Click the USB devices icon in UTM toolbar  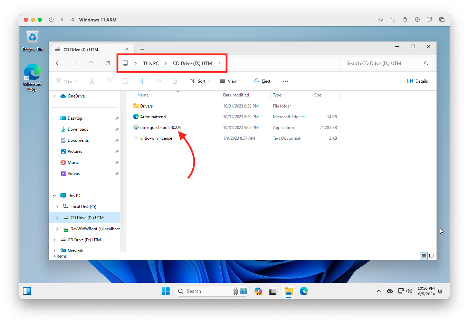tap(405, 20)
